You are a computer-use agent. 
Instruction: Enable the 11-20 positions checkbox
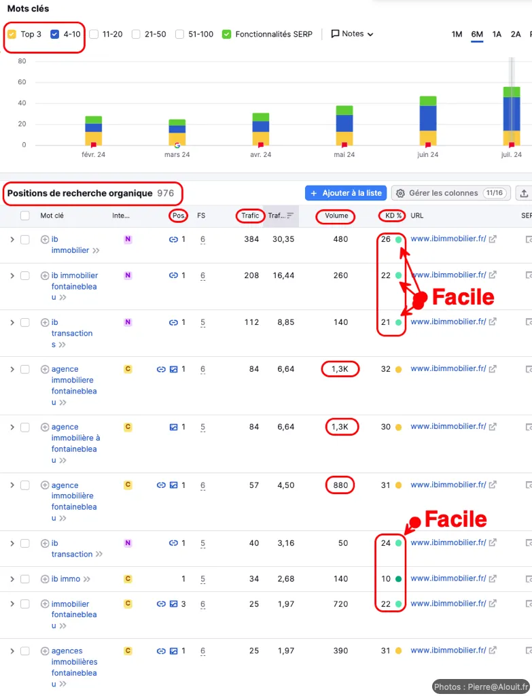94,34
